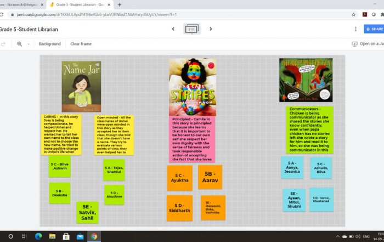Image resolution: width=384 pixels, height=242 pixels.
Task: Go to the next Jamboard frame
Action: click(x=211, y=29)
